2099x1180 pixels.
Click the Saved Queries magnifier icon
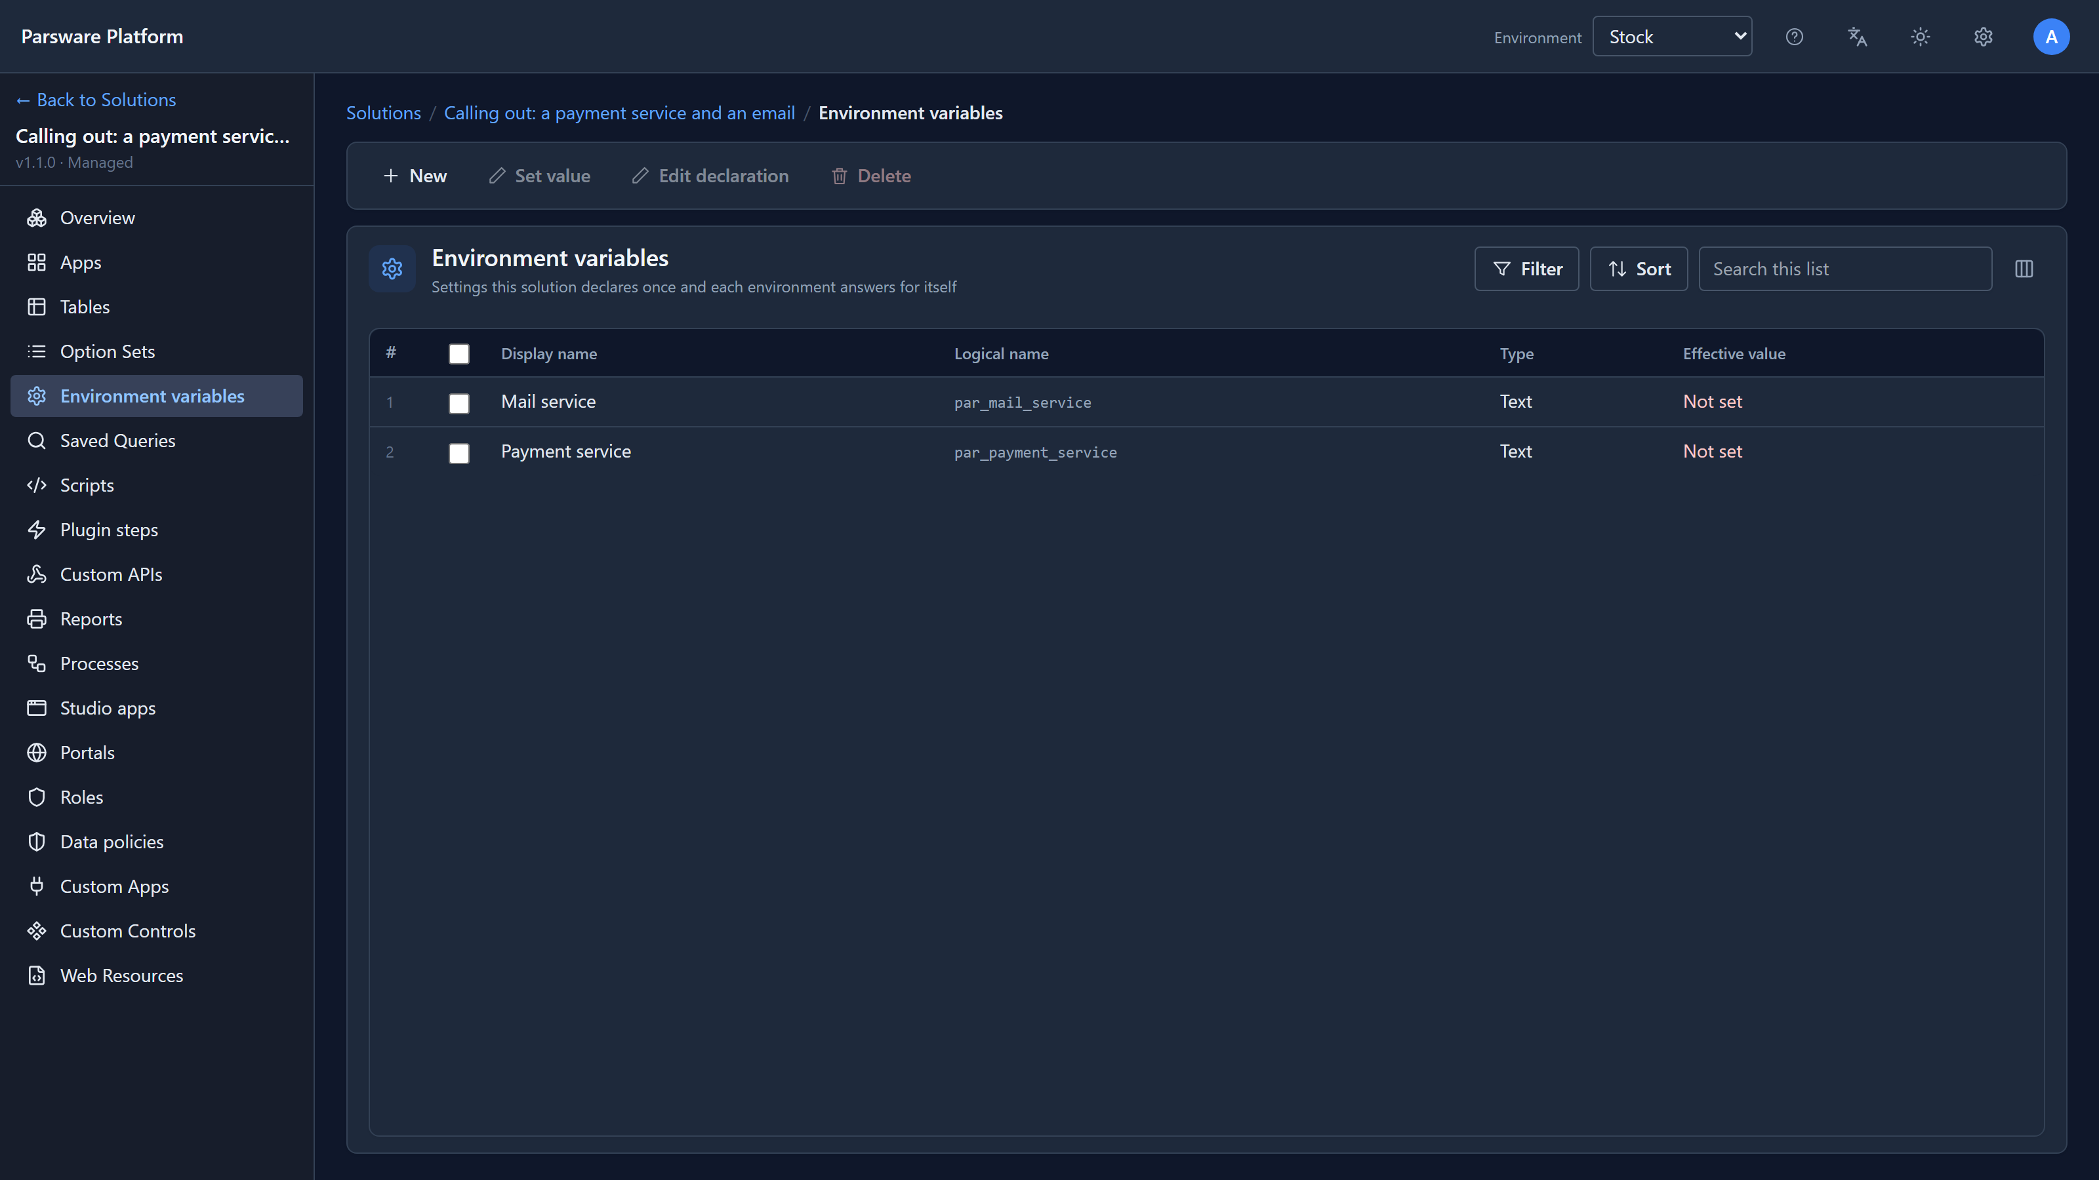pyautogui.click(x=37, y=441)
